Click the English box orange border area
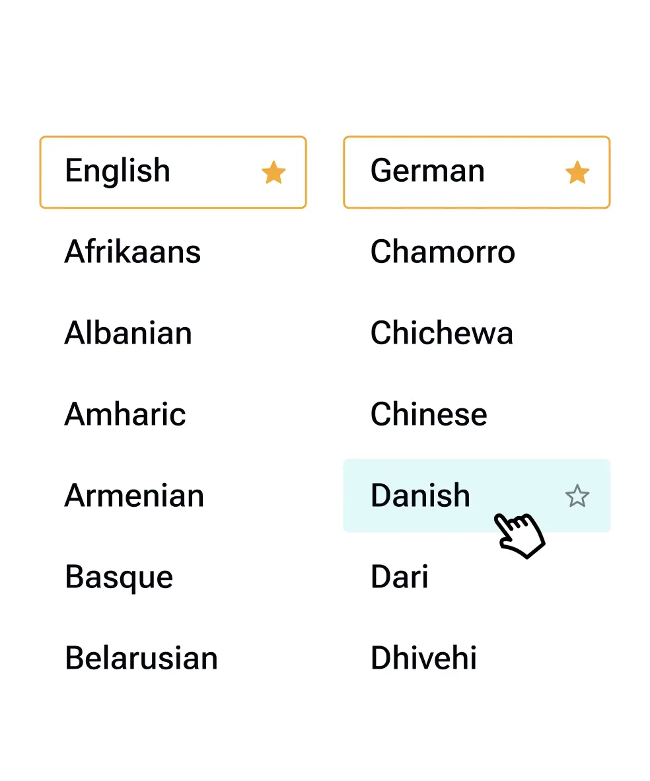 173,137
